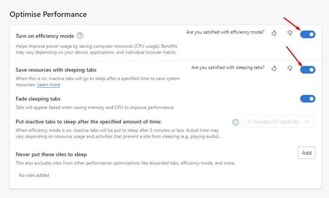The image size is (329, 198).
Task: Click Save resources with sleeping tabs title
Action: [56, 70]
